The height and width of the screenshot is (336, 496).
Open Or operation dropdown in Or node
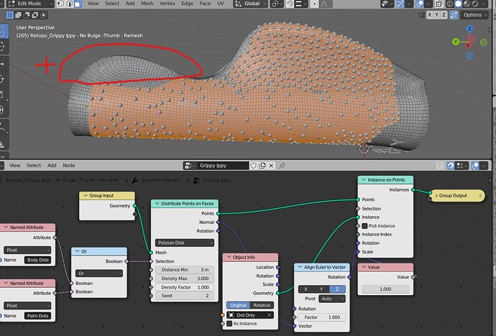[99, 273]
